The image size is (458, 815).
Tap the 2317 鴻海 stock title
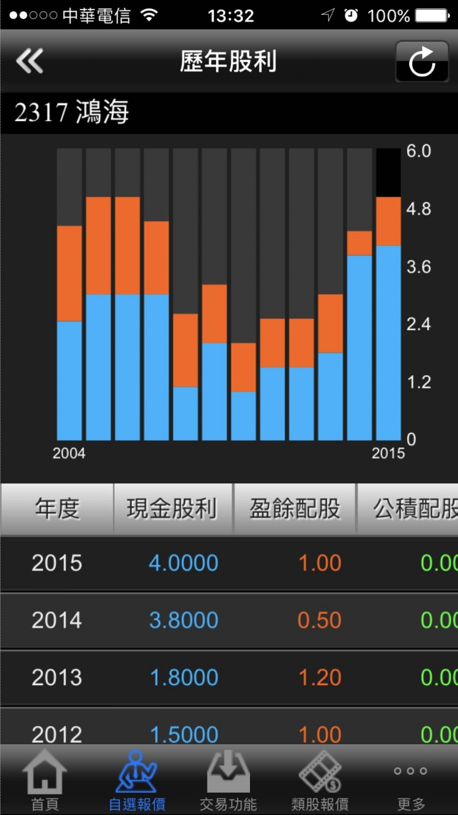click(x=72, y=113)
